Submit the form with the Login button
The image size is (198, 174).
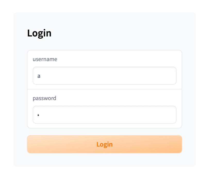tap(104, 144)
